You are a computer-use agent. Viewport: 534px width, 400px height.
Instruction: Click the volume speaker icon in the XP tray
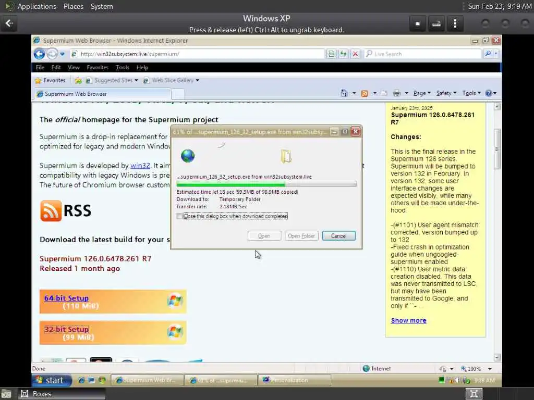click(457, 380)
